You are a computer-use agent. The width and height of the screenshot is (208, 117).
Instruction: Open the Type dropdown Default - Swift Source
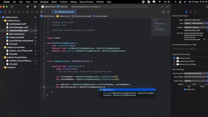tap(196, 23)
